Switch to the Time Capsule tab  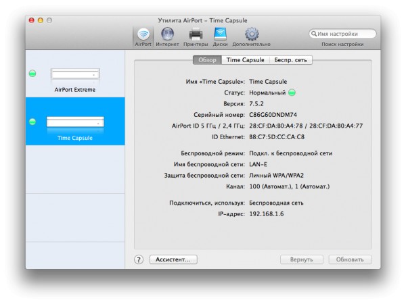(x=246, y=60)
